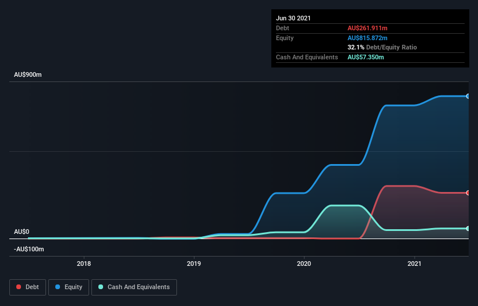Viewport: 478px width, 306px height.
Task: Click the AU$0 axis label
Action: pos(22,232)
